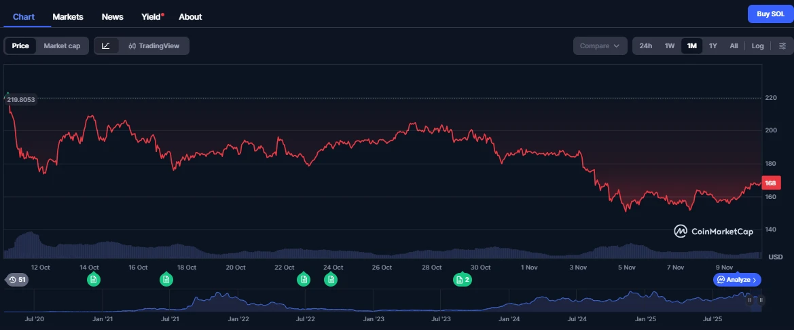Switch chart to Market cap
This screenshot has height=330, width=794.
(62, 45)
